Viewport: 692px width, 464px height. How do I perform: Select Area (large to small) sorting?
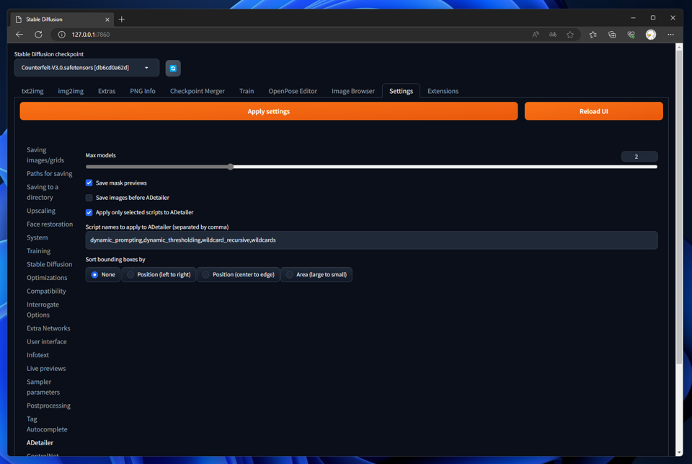tap(316, 274)
